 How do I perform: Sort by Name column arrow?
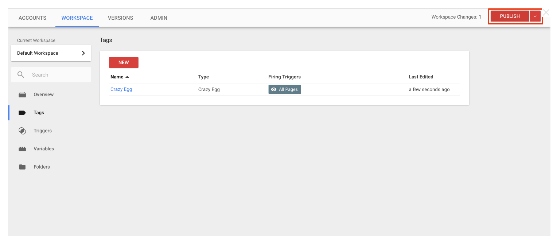pyautogui.click(x=127, y=77)
